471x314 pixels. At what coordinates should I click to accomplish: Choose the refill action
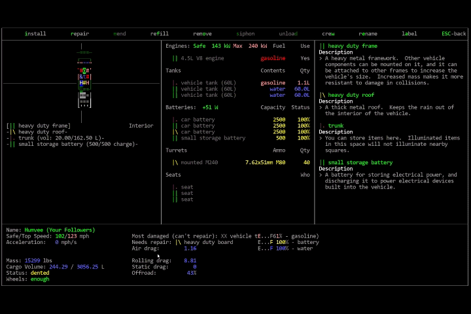(x=160, y=33)
